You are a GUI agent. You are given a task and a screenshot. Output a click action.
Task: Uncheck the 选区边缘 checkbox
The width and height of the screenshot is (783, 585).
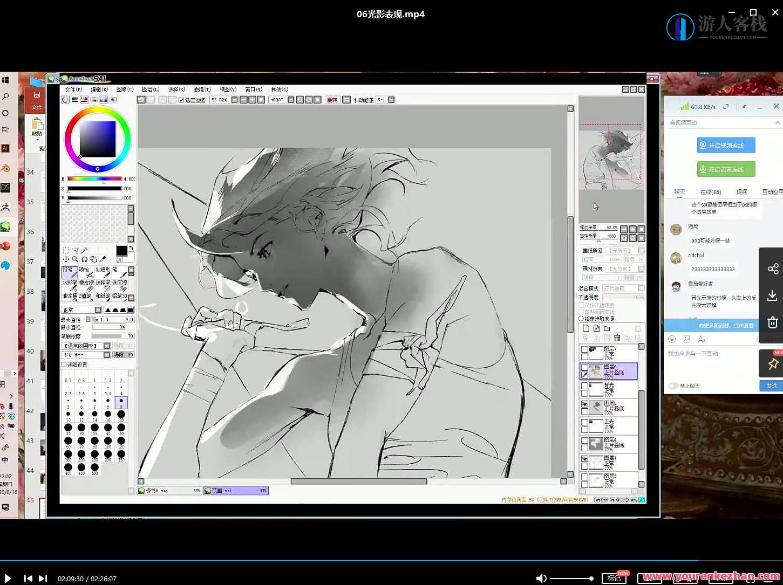pos(181,100)
